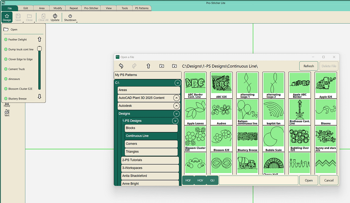Toggle the HQF file type filter

click(x=188, y=180)
